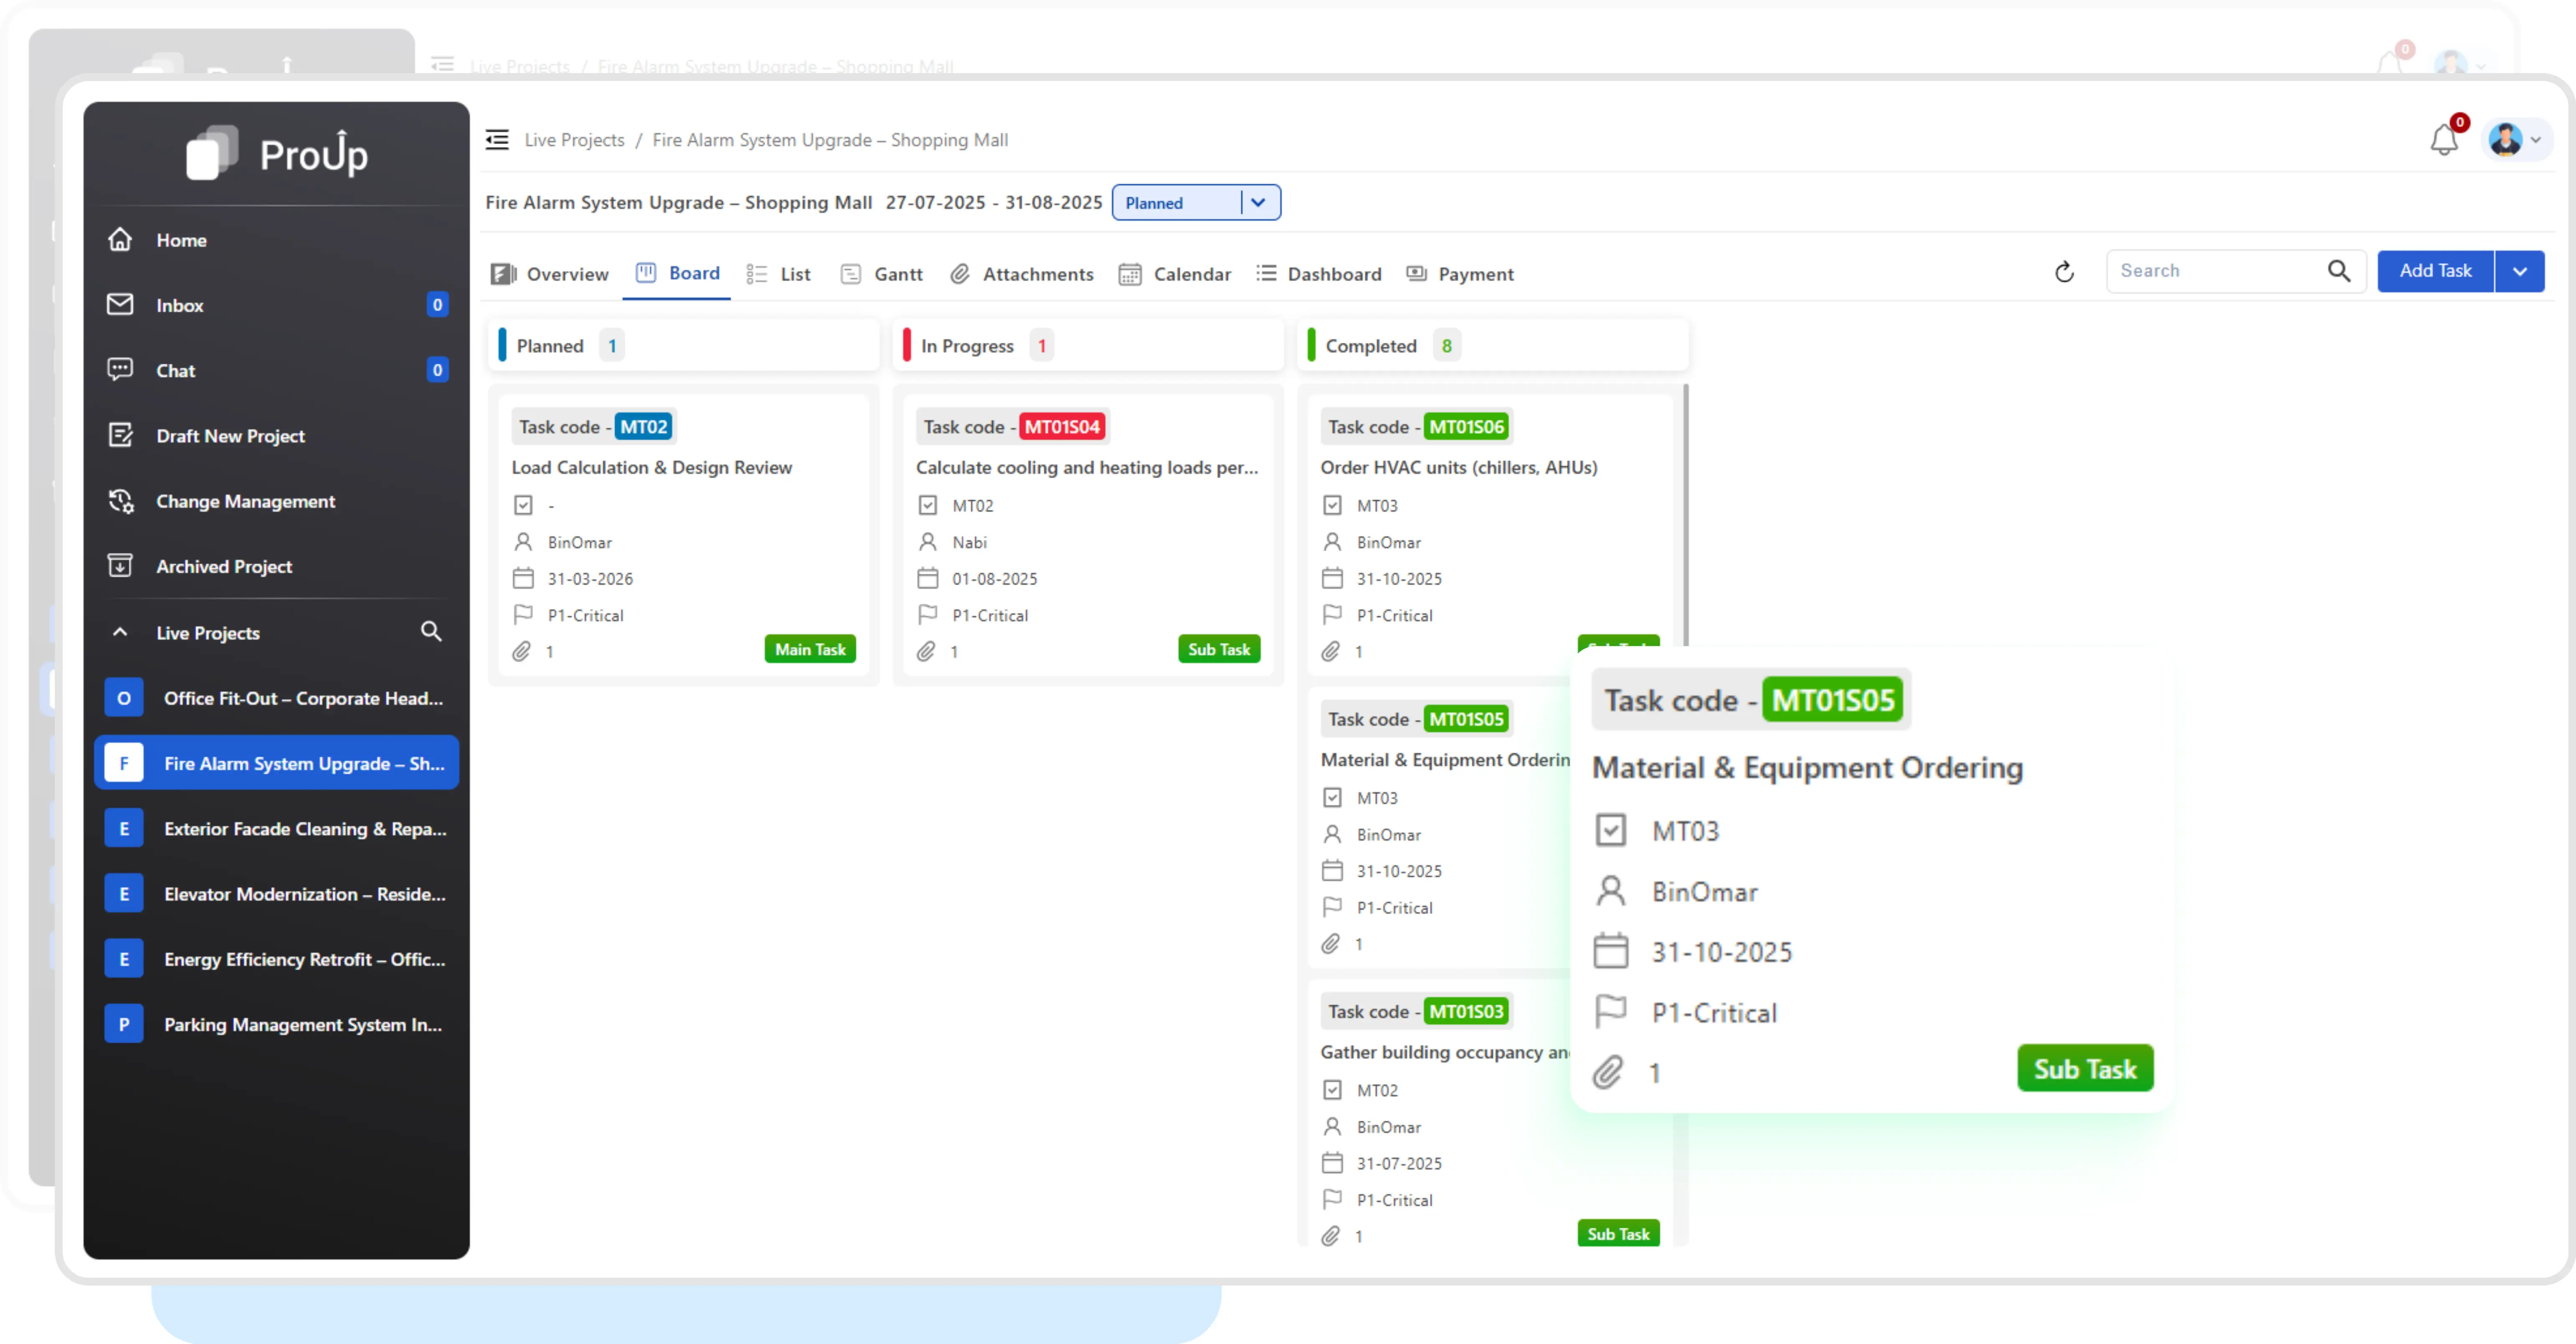The image size is (2576, 1344).
Task: Open the Planned status dropdown
Action: click(x=1258, y=202)
